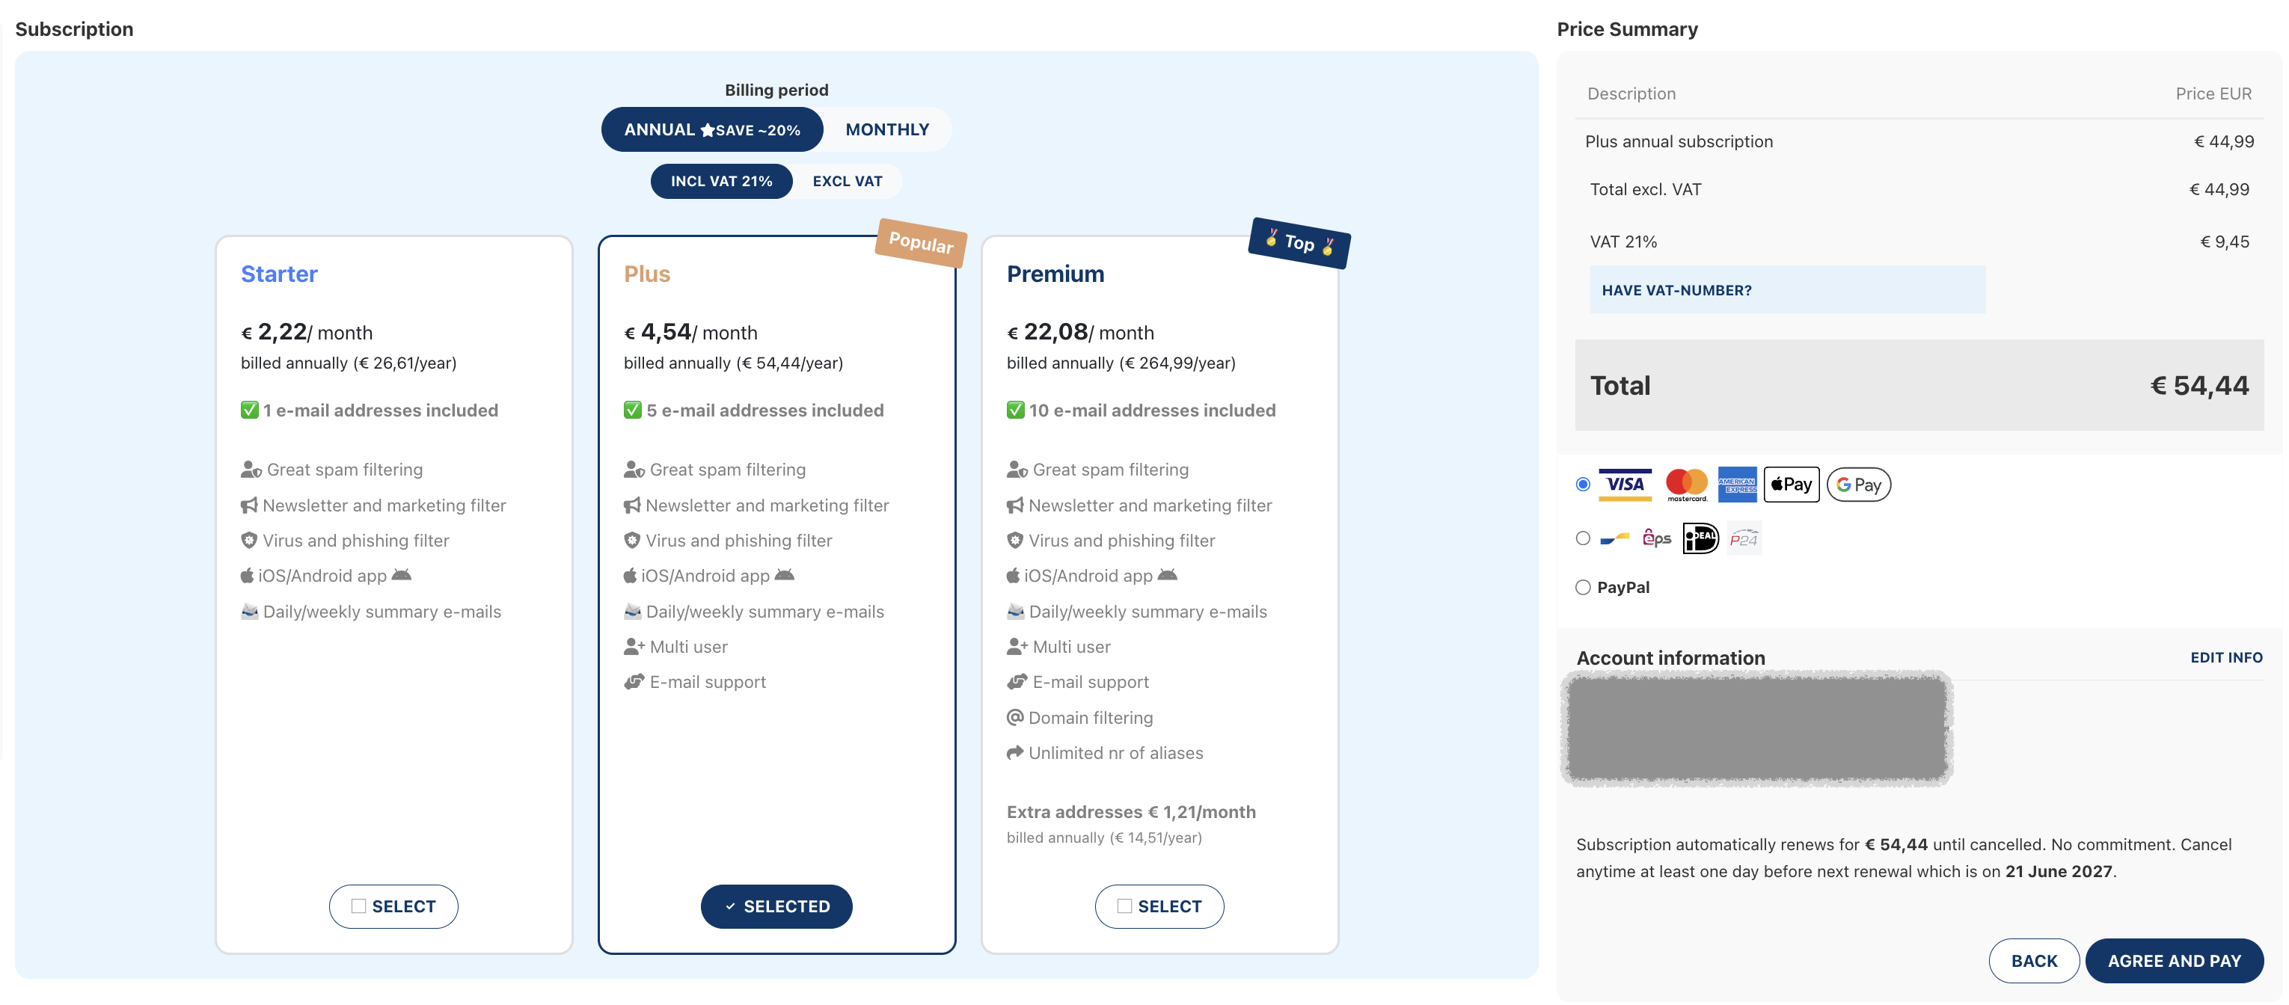Click the VAT 21% row label
Viewport: 2289px width, 1005px height.
[1622, 242]
